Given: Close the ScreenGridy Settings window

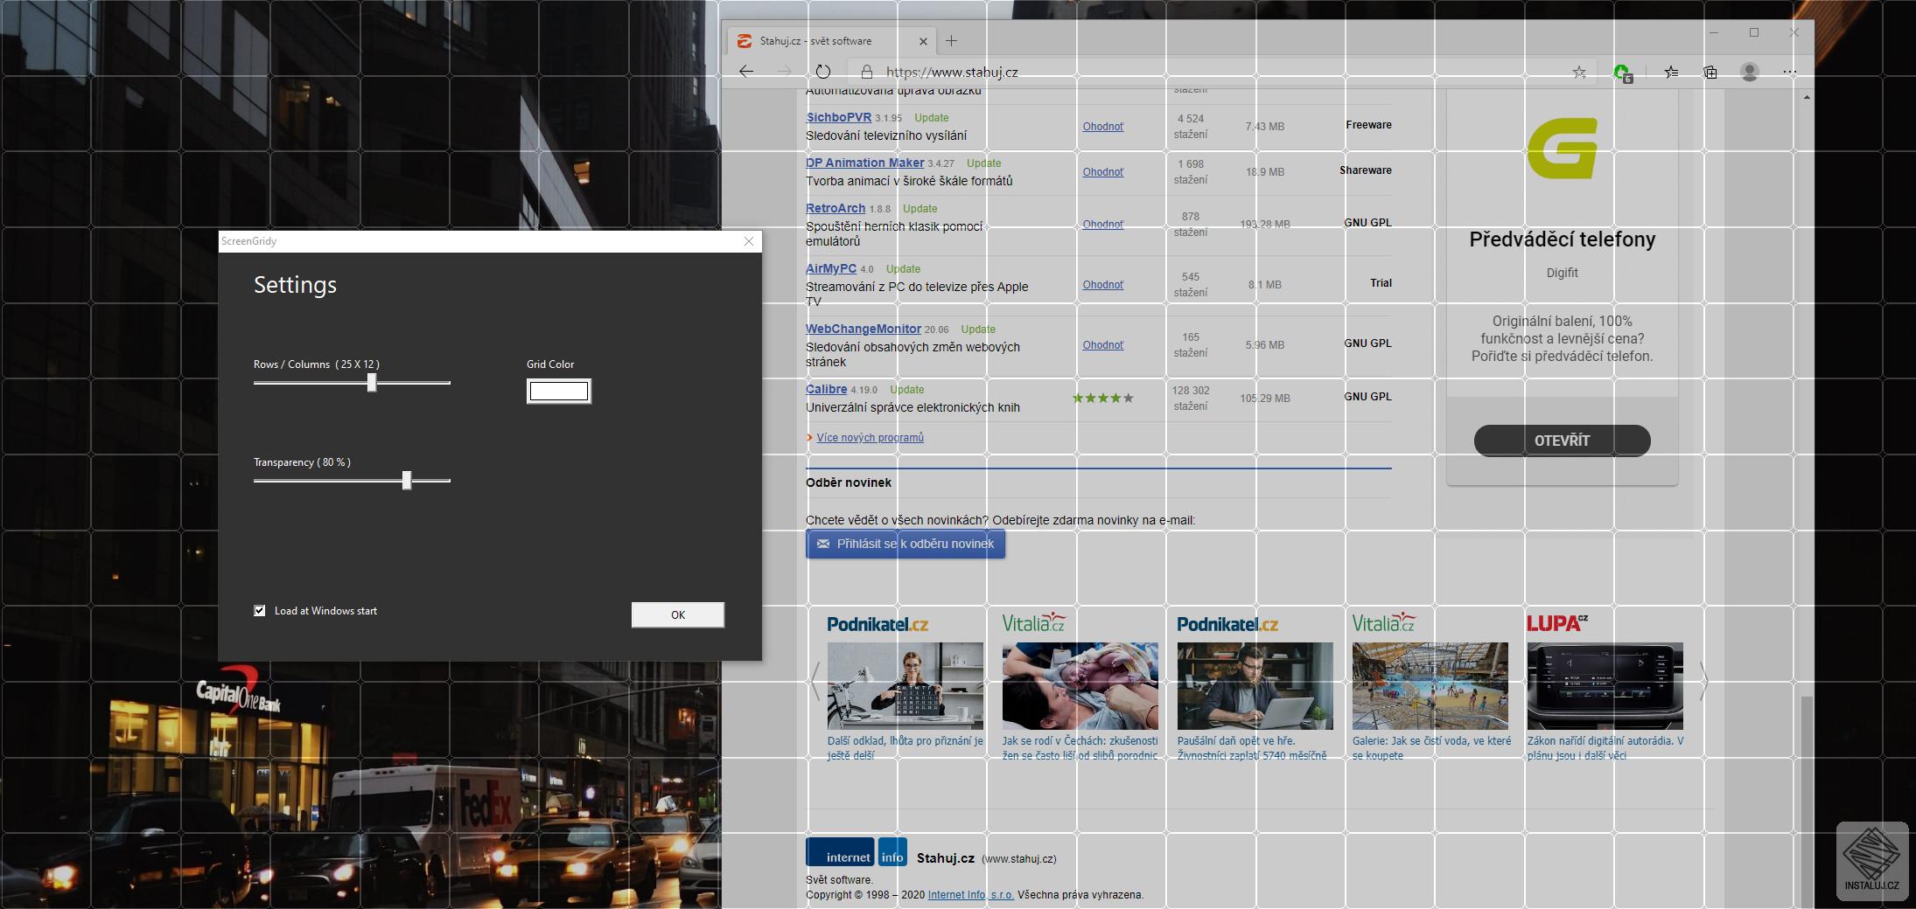Looking at the screenshot, I should (749, 241).
